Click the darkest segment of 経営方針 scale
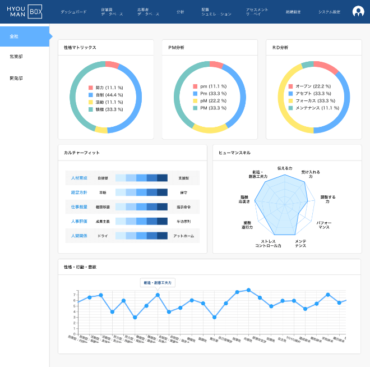 [162, 192]
